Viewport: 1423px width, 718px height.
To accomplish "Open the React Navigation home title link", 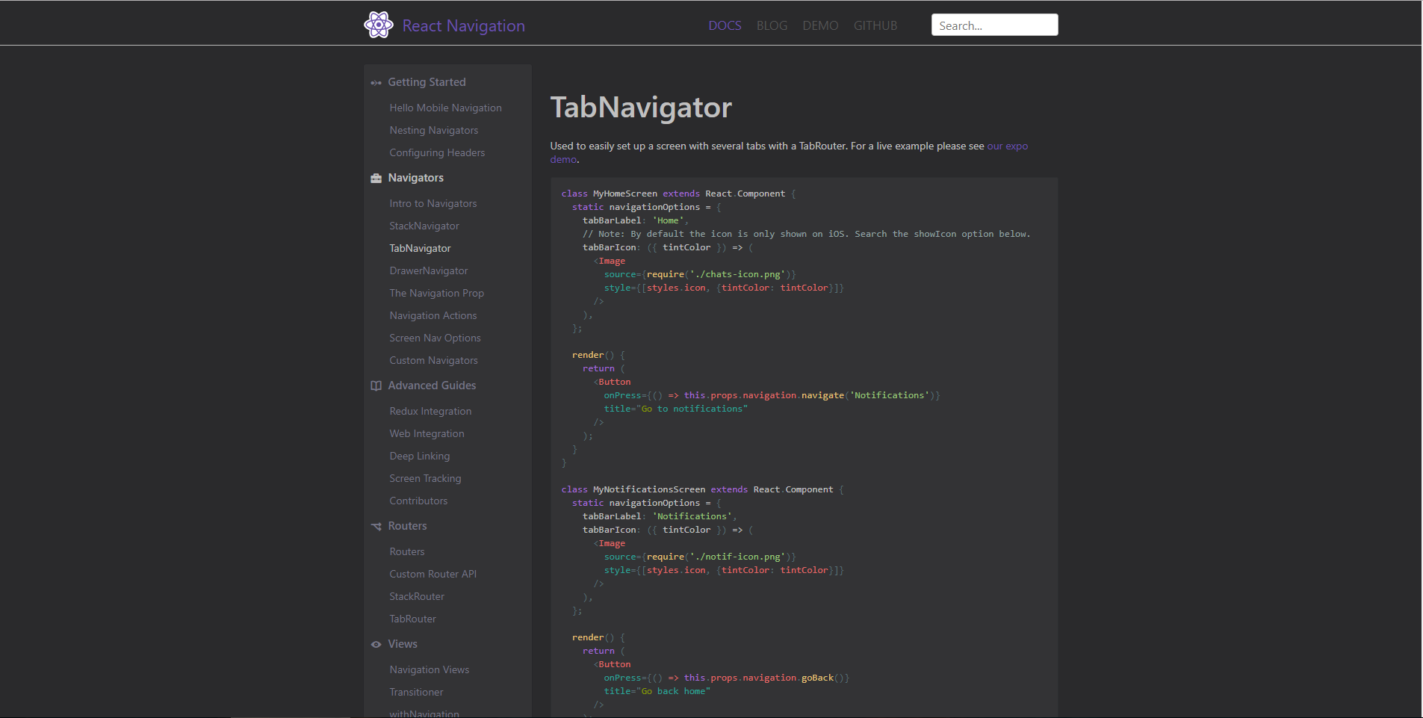I will click(x=463, y=25).
